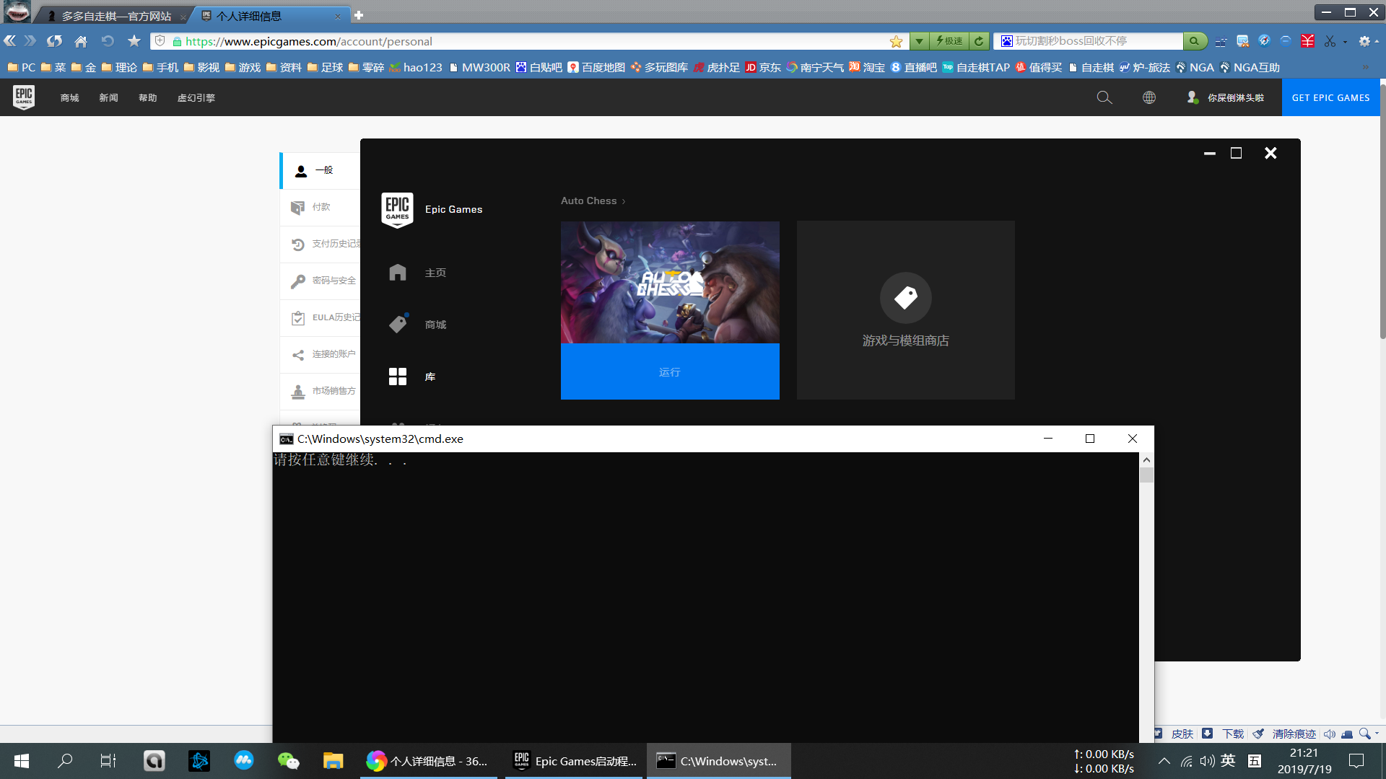Click 新闻 in website navigation

[109, 97]
